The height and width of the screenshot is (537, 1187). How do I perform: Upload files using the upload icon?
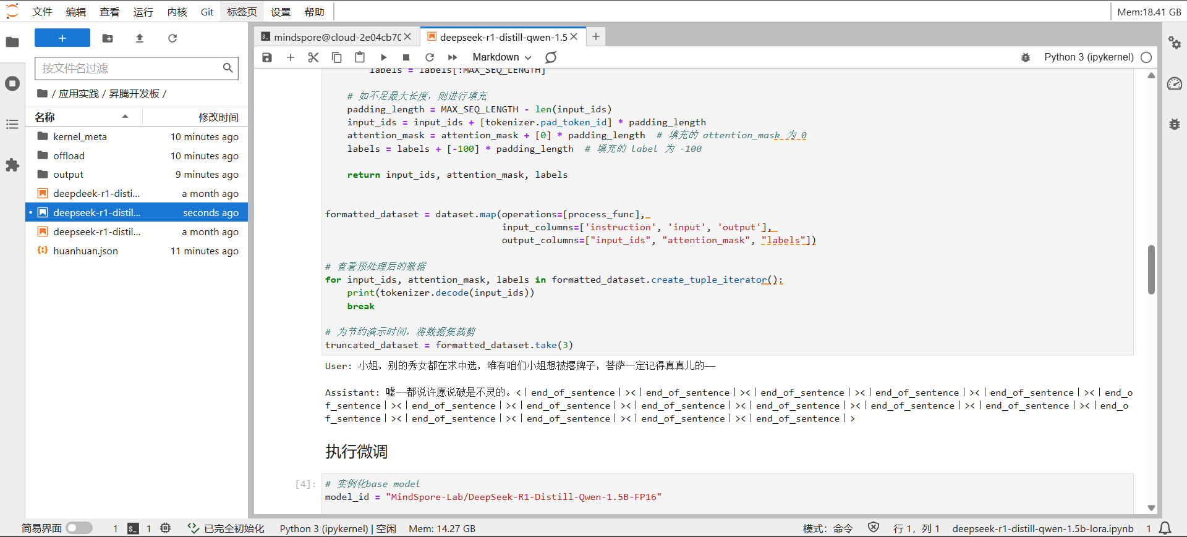(140, 38)
